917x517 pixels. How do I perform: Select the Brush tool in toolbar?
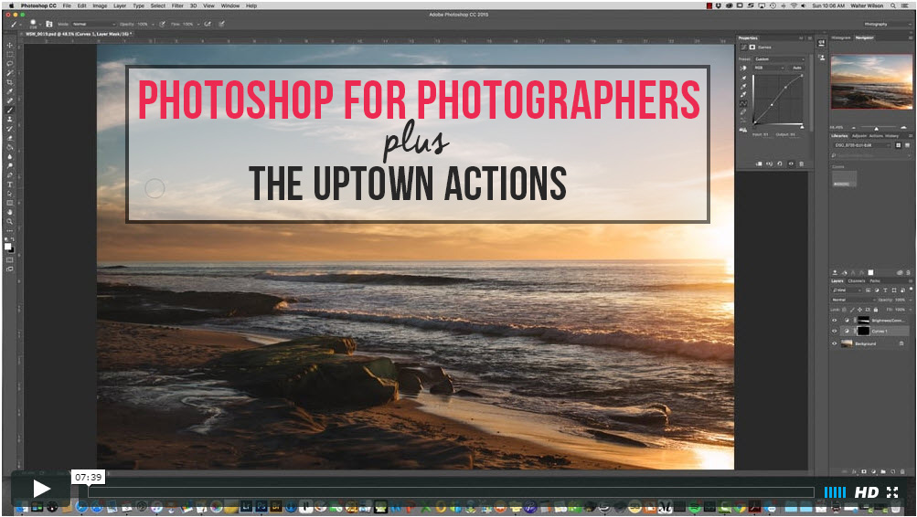click(x=10, y=110)
